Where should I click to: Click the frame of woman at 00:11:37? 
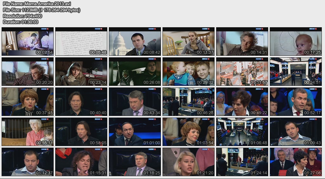[x=189, y=42]
